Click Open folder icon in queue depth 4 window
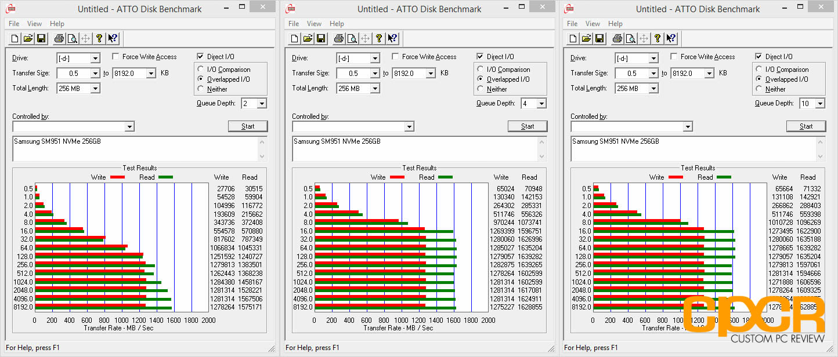Screen dimensions: 838x357 (308, 39)
